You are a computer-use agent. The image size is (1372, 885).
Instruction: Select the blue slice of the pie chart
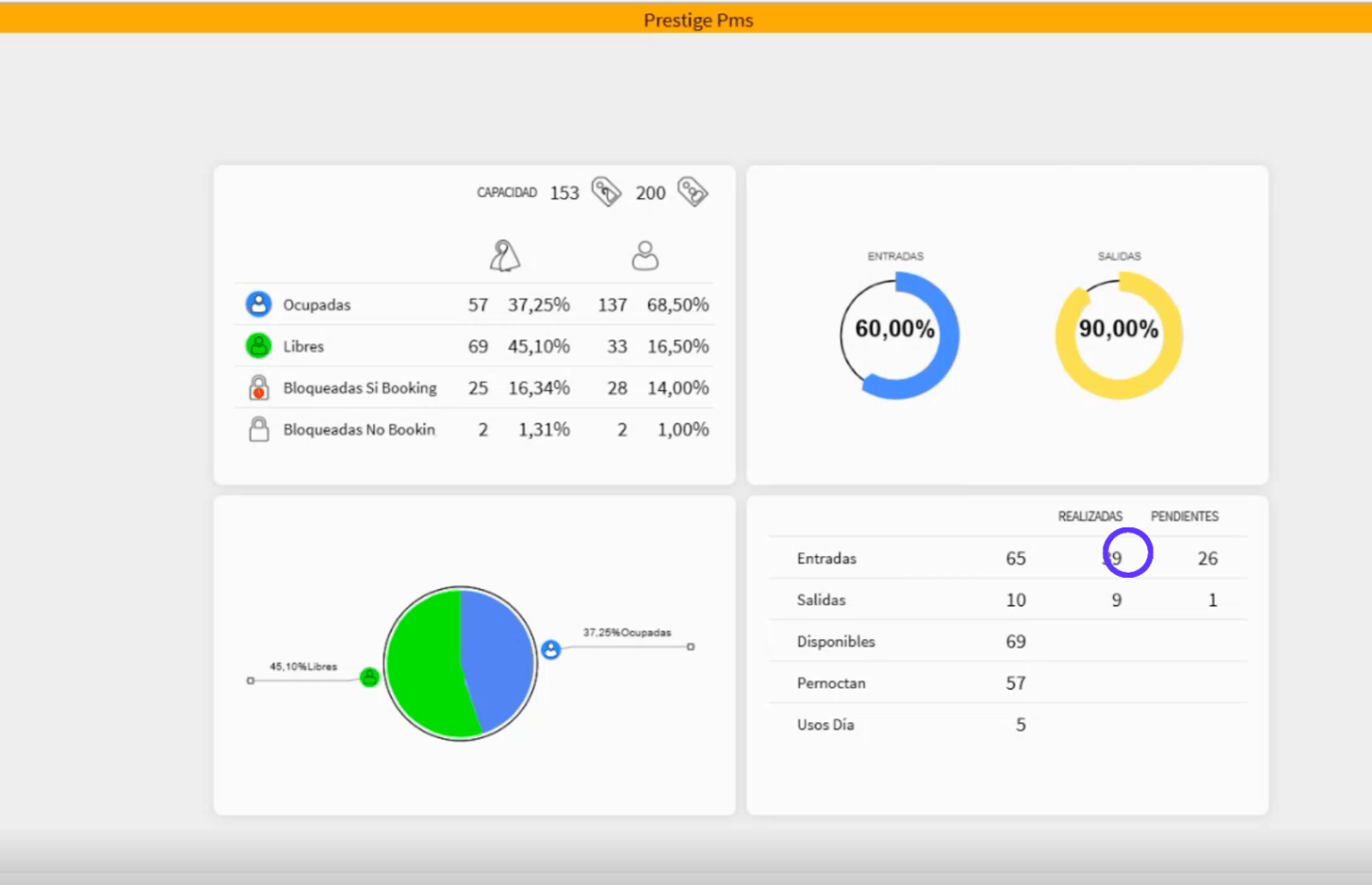coord(499,660)
